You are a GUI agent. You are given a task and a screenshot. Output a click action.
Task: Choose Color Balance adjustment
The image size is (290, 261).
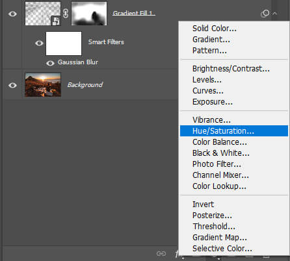234,142
